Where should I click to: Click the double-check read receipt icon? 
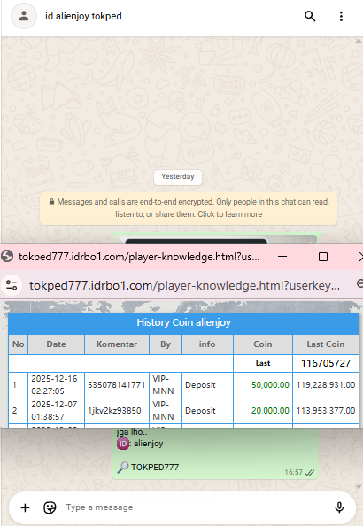(x=310, y=472)
